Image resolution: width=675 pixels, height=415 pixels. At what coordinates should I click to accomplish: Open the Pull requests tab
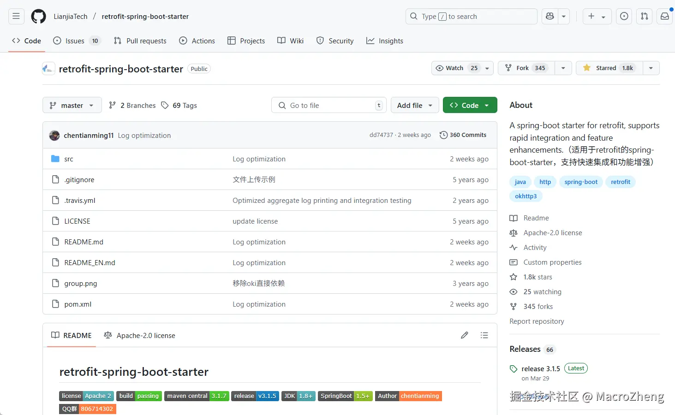click(x=140, y=41)
